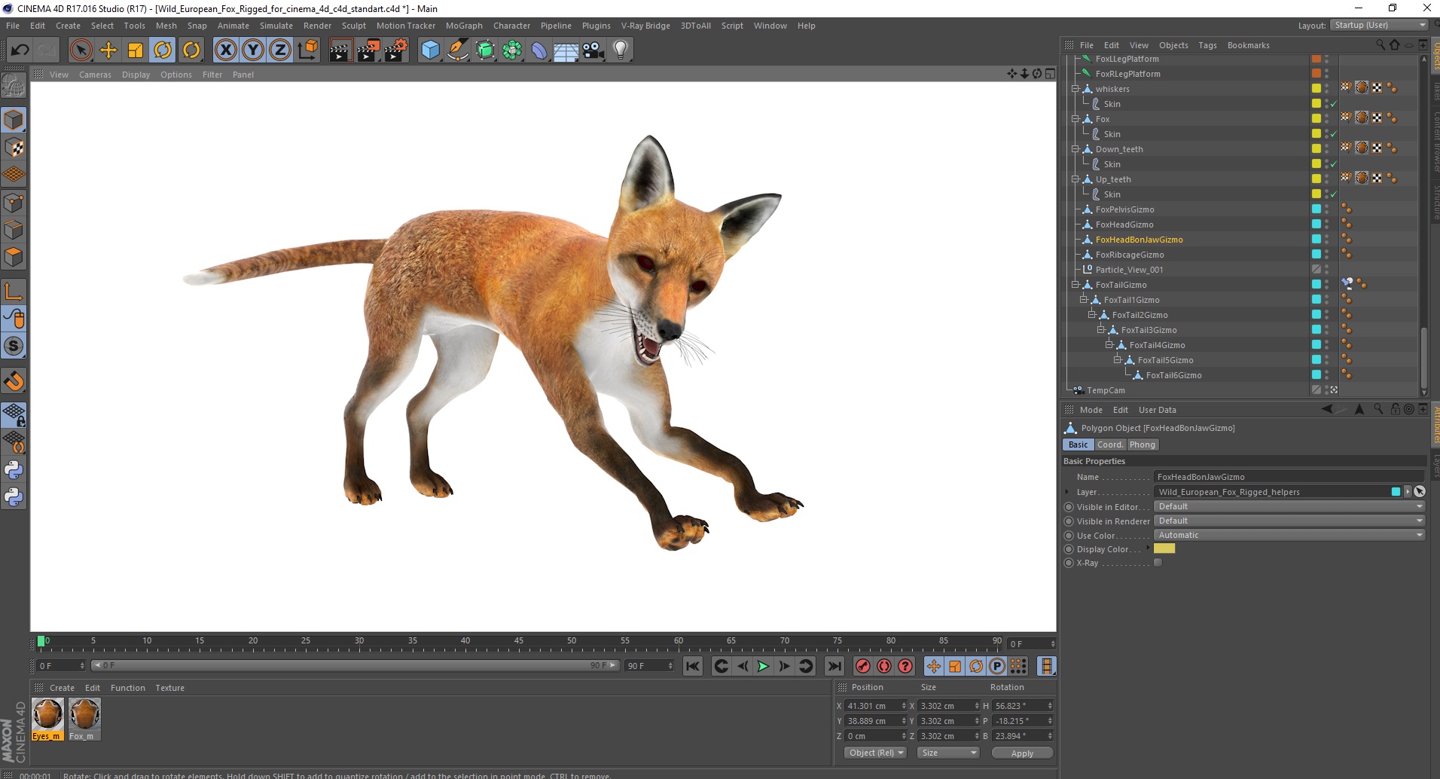Switch to the Phong tab

(x=1142, y=444)
